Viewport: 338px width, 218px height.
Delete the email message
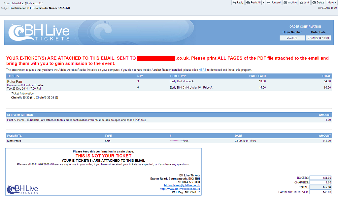click(x=318, y=3)
